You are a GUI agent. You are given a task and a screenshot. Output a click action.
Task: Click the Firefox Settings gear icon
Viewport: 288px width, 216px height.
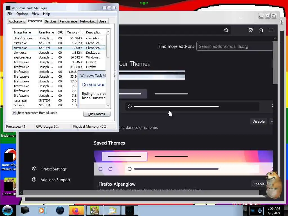(x=34, y=169)
